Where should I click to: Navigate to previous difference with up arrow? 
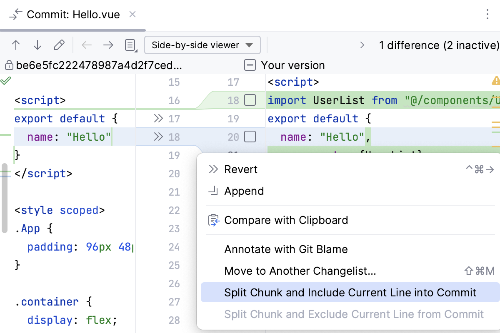(x=16, y=45)
